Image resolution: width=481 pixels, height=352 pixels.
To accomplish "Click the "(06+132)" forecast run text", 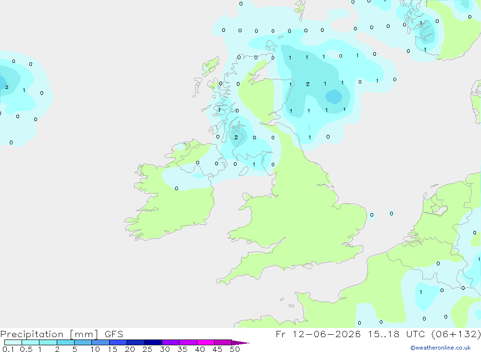I will [x=456, y=334].
